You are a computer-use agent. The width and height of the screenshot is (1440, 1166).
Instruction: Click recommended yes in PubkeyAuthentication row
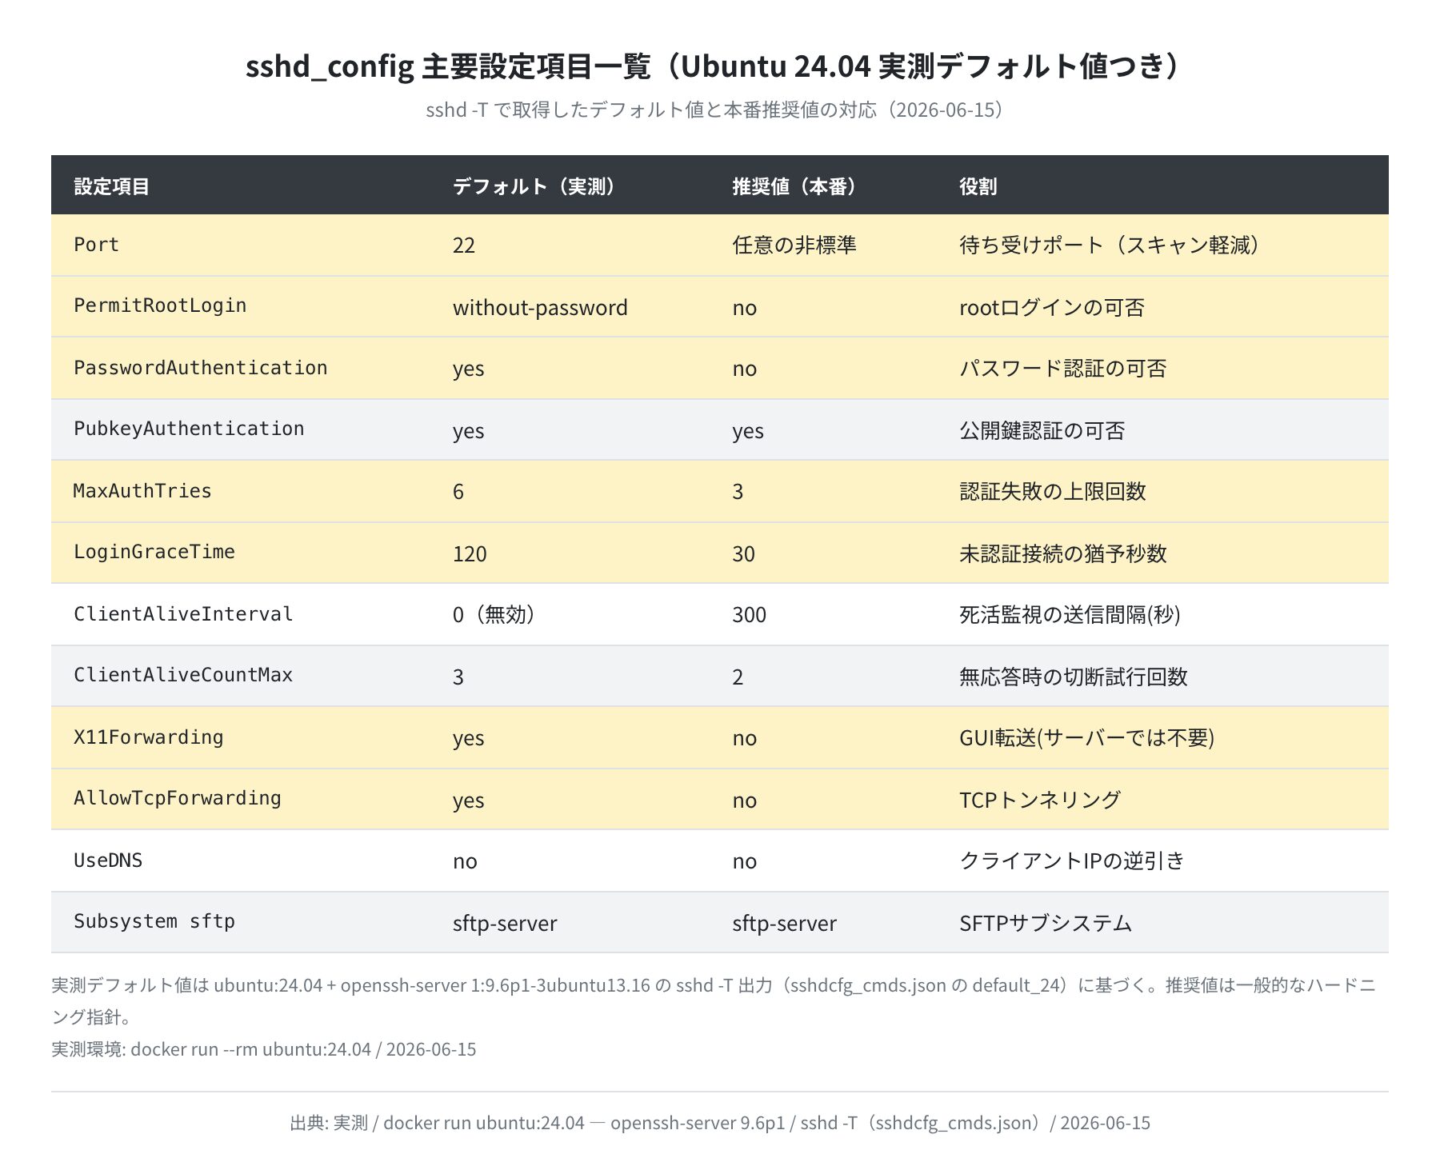pos(748,431)
